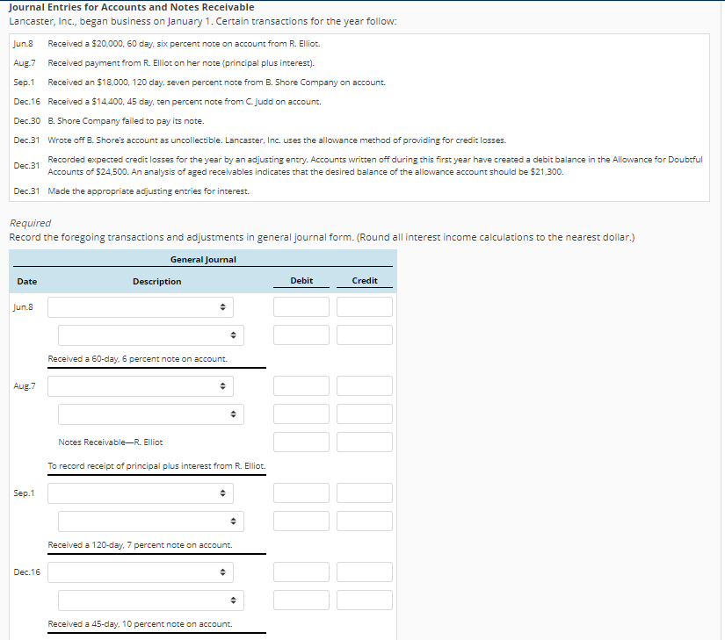Screen dimensions: 725x640
Task: Click the Credit column header
Action: 364,281
